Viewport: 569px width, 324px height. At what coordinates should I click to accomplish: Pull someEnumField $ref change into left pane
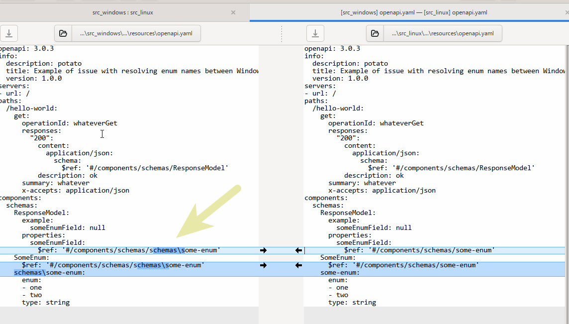[x=298, y=250]
